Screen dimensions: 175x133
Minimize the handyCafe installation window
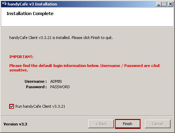click(159, 4)
